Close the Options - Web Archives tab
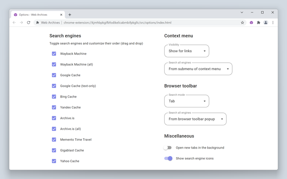This screenshot has width=287, height=179. (x=61, y=15)
